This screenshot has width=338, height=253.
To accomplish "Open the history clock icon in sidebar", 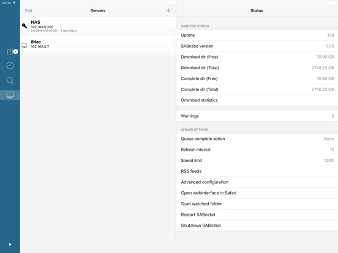I will pos(10,65).
